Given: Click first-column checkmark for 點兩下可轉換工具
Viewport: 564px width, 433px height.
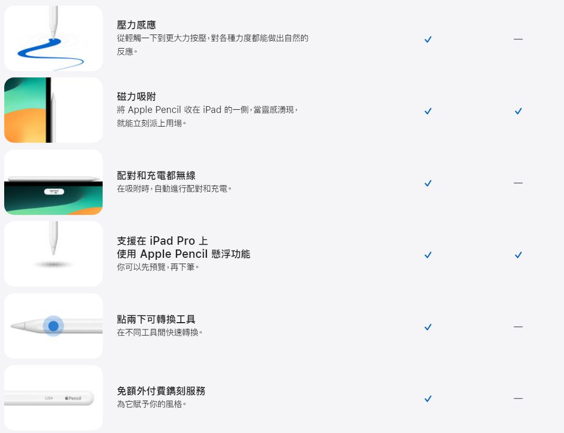Looking at the screenshot, I should tap(428, 327).
